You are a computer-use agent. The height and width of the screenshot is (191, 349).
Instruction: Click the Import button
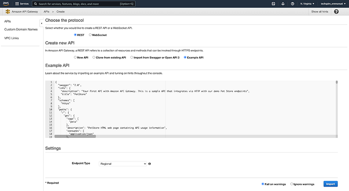[331, 184]
